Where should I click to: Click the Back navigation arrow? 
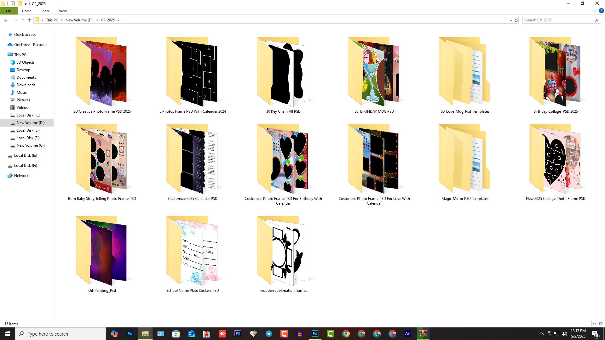point(6,20)
